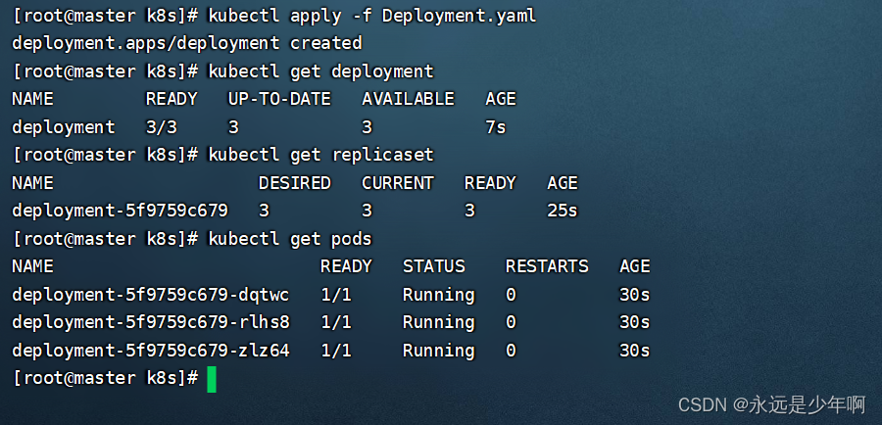Click the STATUS column header
882x425 pixels.
[x=434, y=266]
